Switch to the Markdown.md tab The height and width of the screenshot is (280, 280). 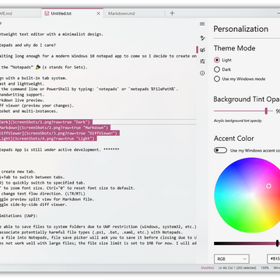click(x=121, y=13)
